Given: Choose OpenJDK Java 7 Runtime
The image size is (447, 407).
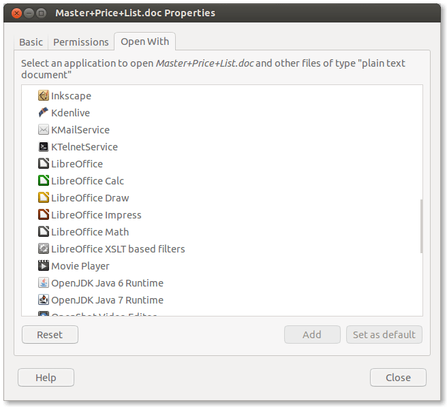Looking at the screenshot, I should point(221,300).
